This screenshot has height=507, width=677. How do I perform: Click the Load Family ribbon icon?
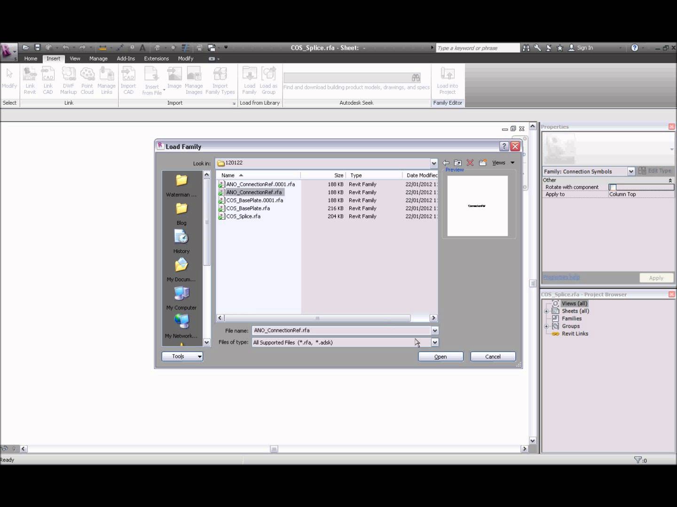pyautogui.click(x=249, y=80)
